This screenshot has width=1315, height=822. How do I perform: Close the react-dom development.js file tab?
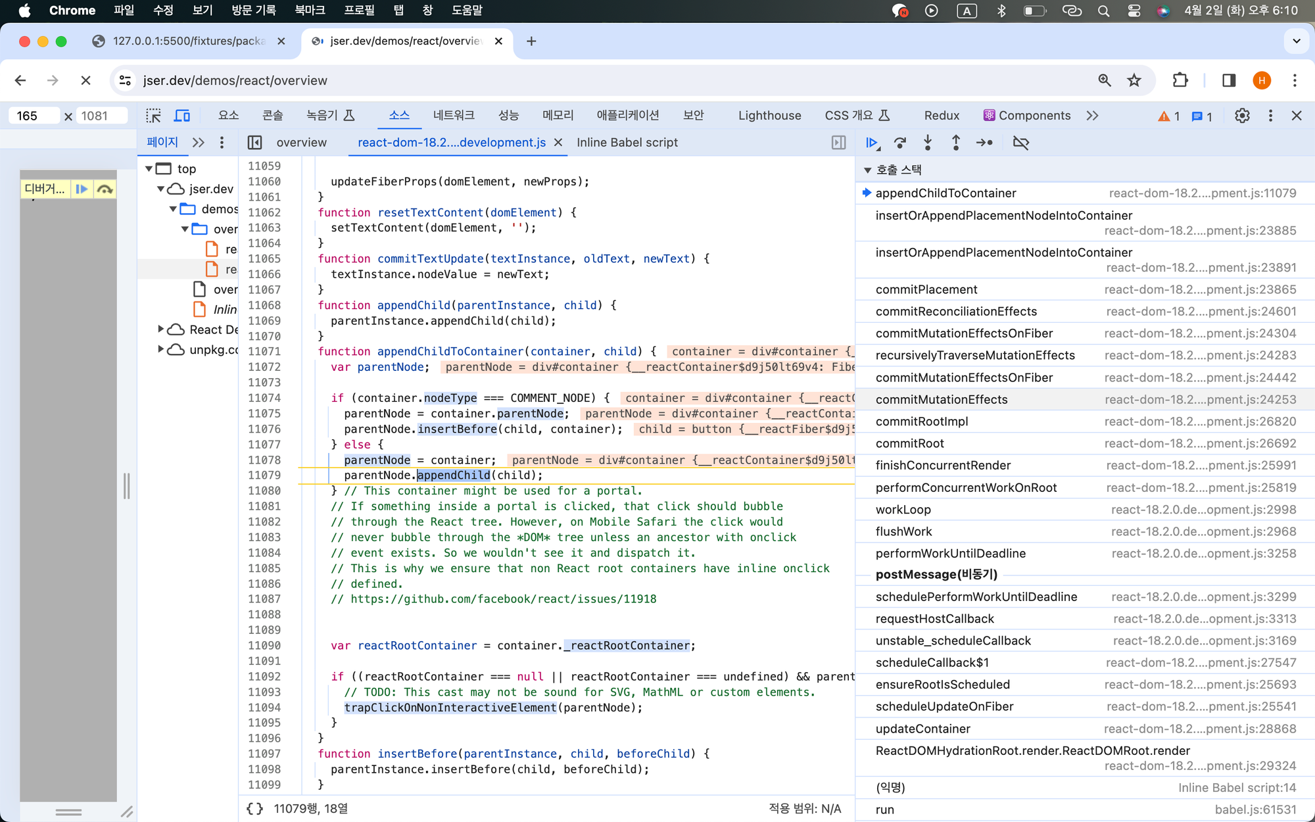(x=558, y=143)
